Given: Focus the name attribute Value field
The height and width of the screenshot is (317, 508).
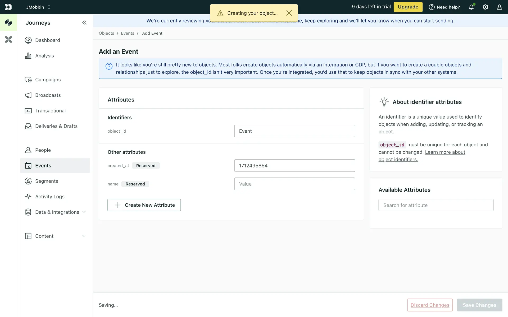Looking at the screenshot, I should (x=294, y=184).
